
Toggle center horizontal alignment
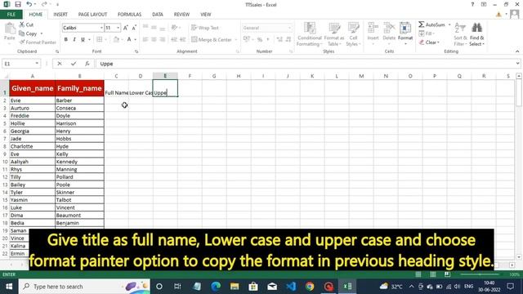(154, 40)
